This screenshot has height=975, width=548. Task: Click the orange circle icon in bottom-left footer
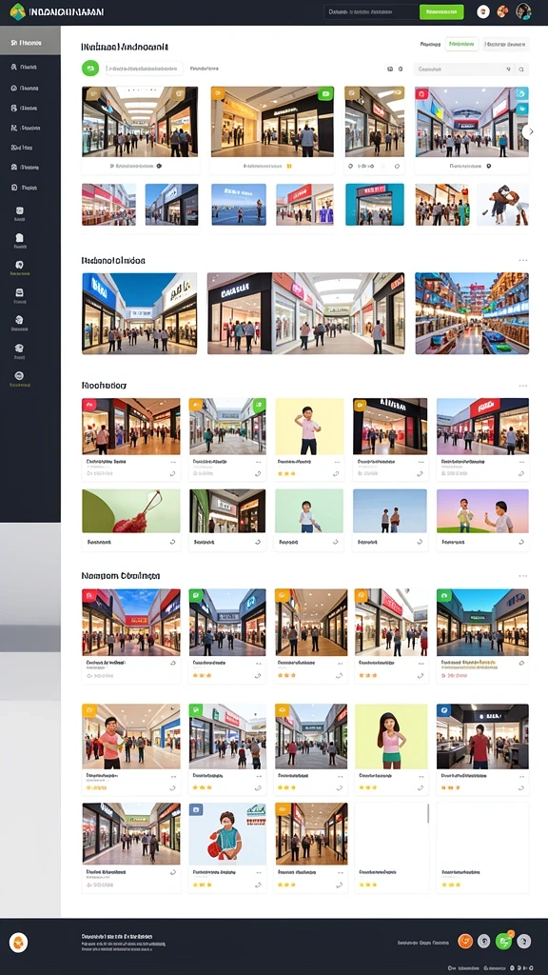pyautogui.click(x=19, y=943)
